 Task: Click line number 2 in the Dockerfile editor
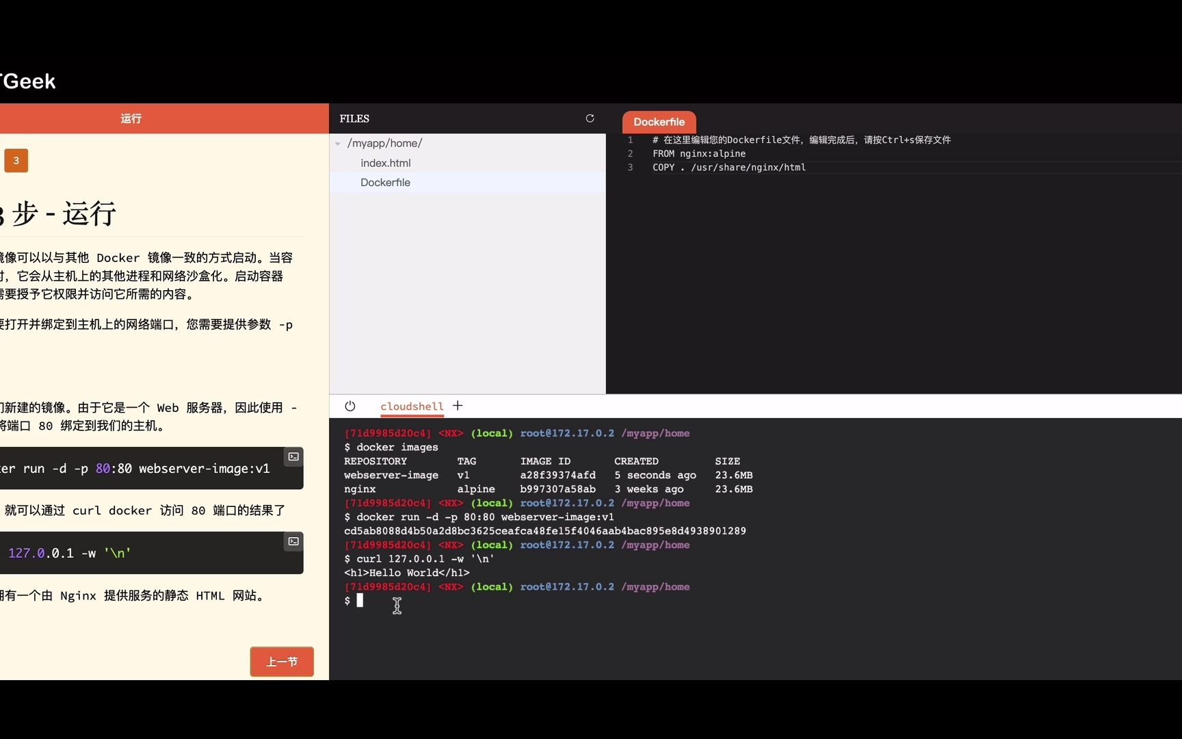[x=629, y=153]
